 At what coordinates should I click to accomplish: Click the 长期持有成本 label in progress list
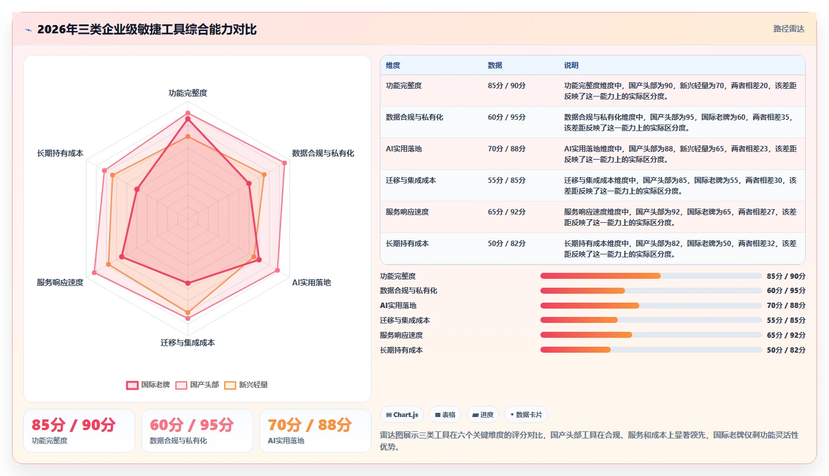401,350
